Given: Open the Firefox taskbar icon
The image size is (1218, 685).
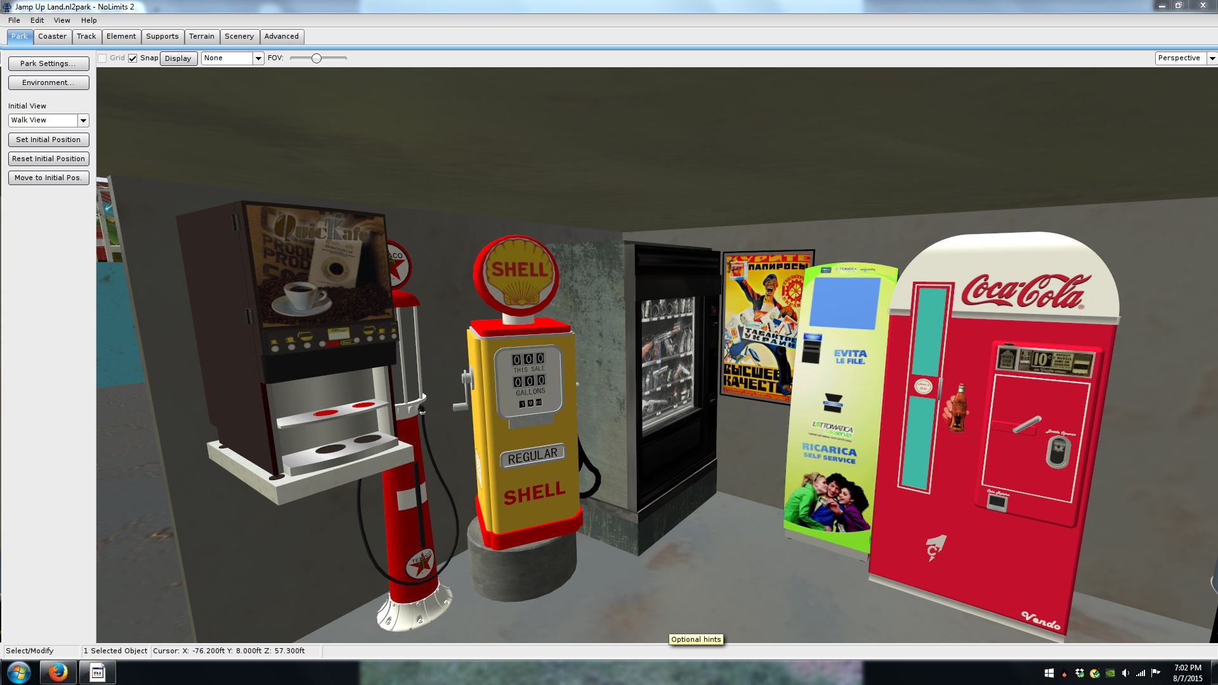Looking at the screenshot, I should (x=58, y=672).
